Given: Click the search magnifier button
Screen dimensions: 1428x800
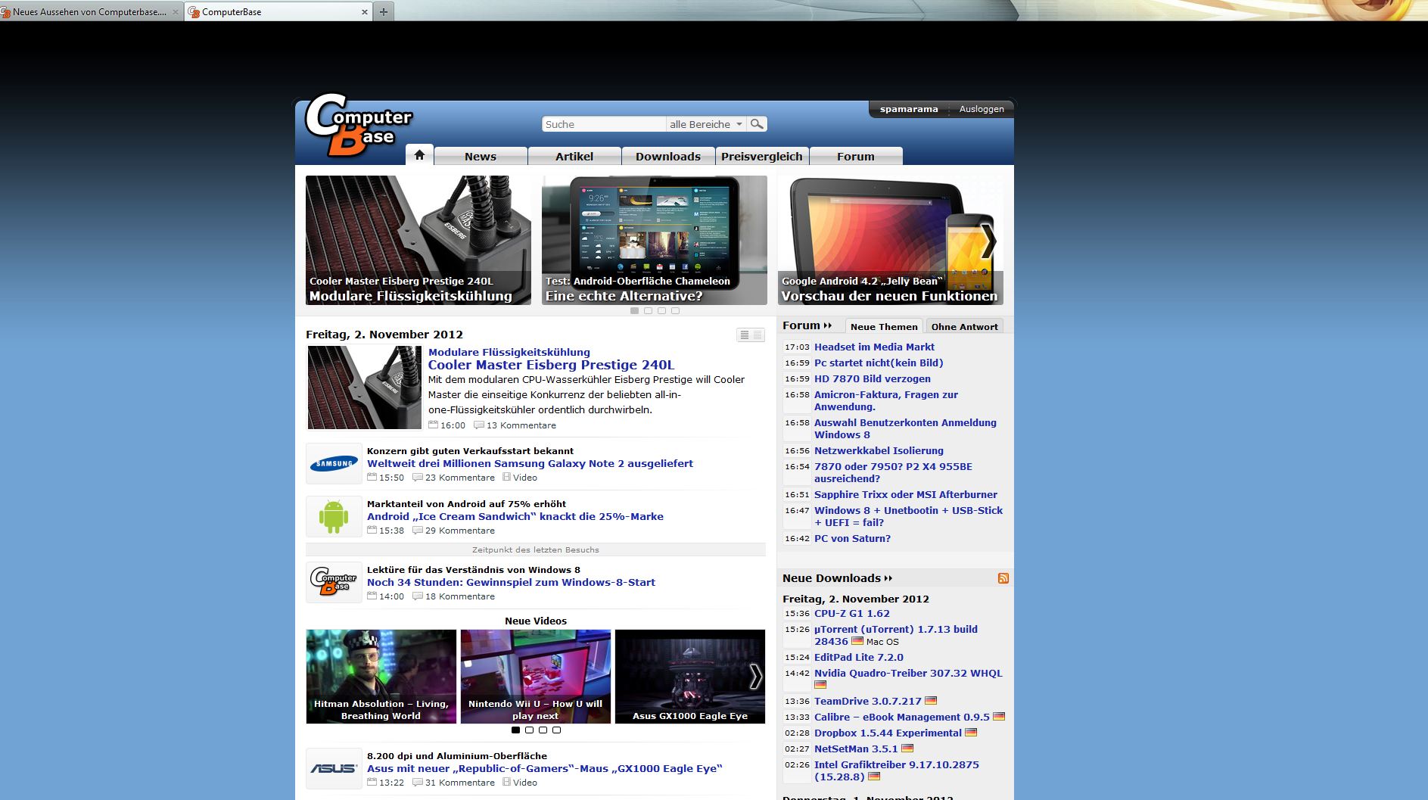Looking at the screenshot, I should [x=757, y=124].
